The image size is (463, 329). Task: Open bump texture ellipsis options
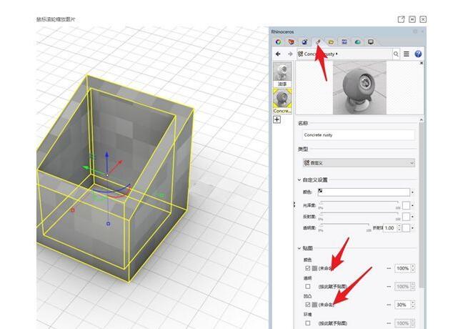click(x=389, y=305)
